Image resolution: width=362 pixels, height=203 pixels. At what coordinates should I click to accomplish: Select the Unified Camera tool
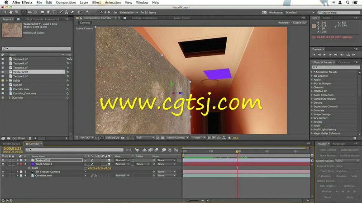coord(30,12)
